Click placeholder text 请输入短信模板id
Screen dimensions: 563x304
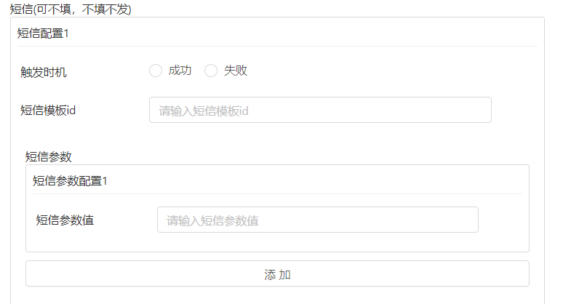(204, 111)
